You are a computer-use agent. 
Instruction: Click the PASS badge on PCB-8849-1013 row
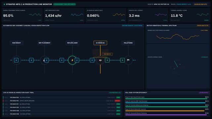(x=118, y=98)
